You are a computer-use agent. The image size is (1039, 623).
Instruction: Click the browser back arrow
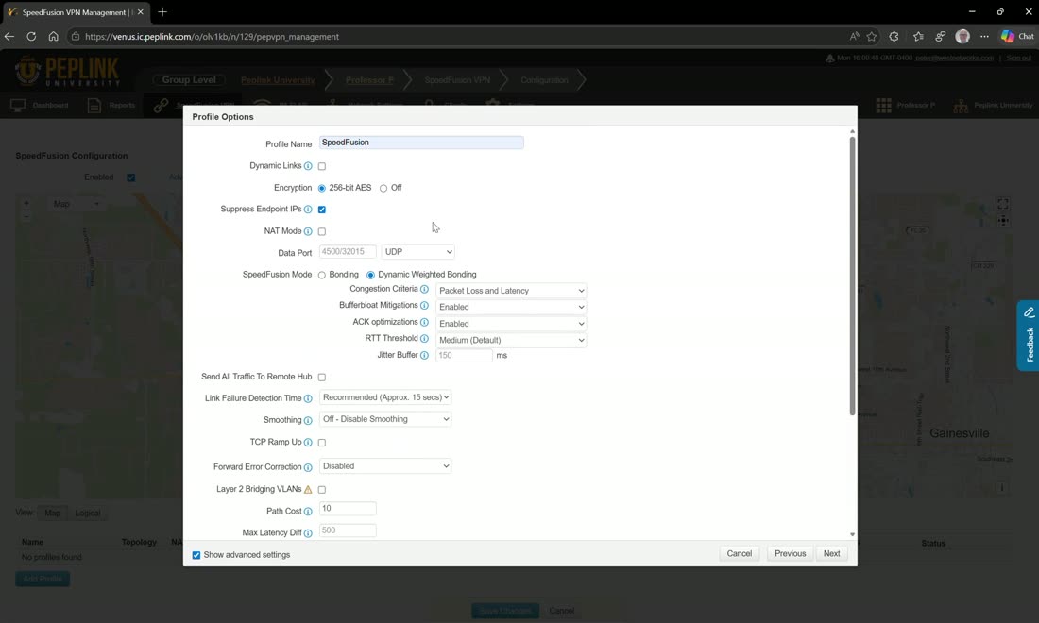(9, 37)
